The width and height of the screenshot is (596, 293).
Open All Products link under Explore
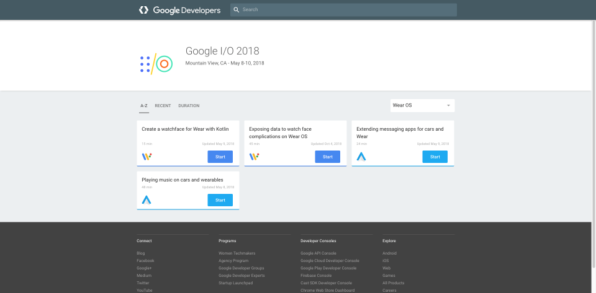pyautogui.click(x=394, y=282)
